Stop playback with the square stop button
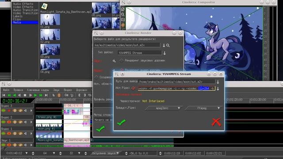This screenshot has width=283, height=159. tap(25, 95)
